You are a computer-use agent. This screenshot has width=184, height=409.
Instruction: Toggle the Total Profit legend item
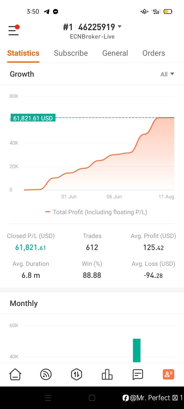(x=96, y=212)
